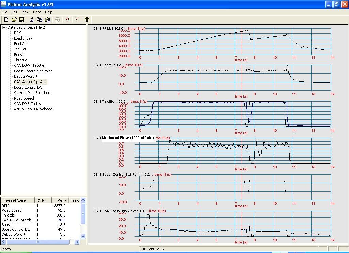Click the Cut scissors icon
The height and width of the screenshot is (253, 349).
[x=32, y=20]
